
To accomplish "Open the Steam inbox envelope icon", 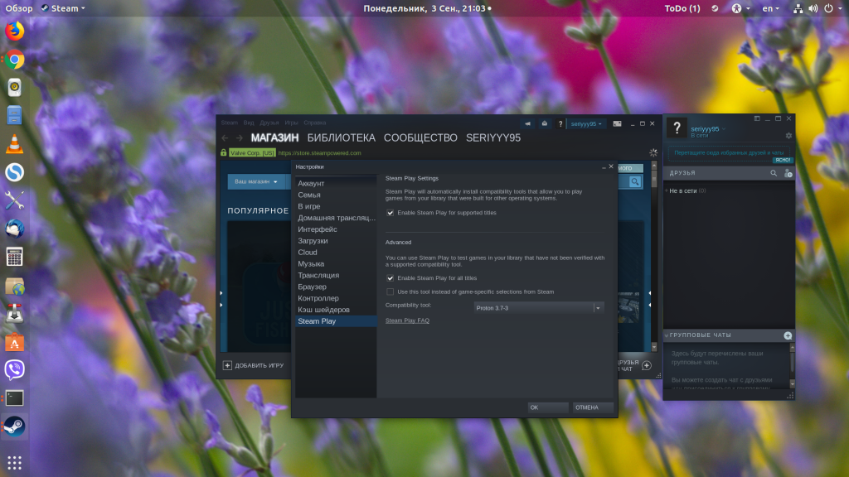I will pos(544,124).
